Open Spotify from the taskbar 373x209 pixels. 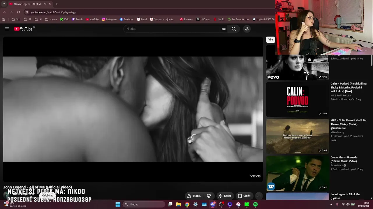click(x=256, y=204)
